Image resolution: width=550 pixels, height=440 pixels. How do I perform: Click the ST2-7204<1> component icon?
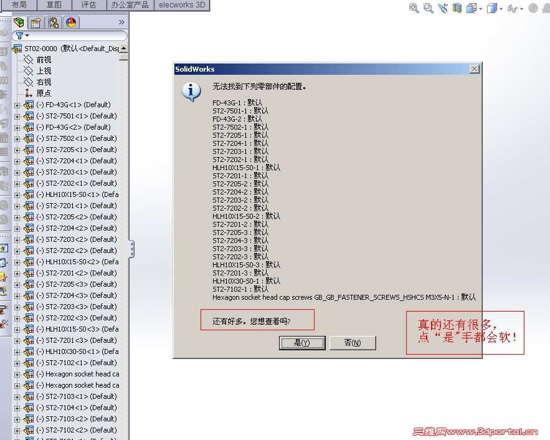(29, 161)
